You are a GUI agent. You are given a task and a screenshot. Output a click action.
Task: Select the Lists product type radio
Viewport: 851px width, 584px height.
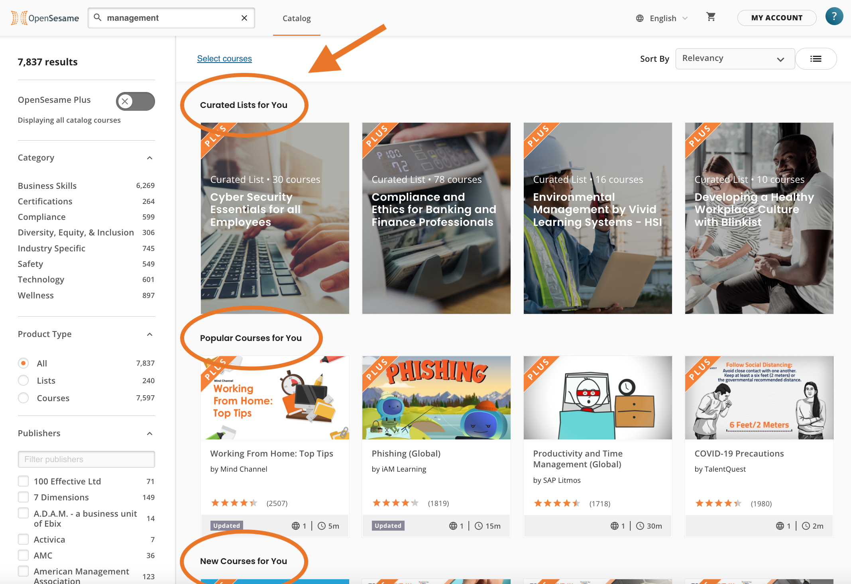24,380
